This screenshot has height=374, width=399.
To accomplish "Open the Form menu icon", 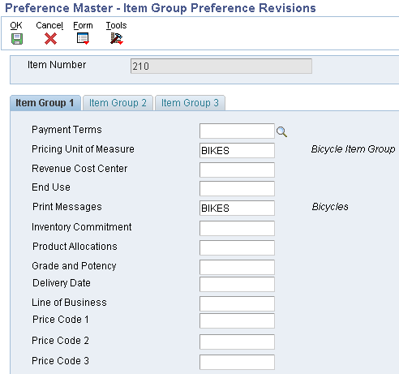I will pos(83,39).
